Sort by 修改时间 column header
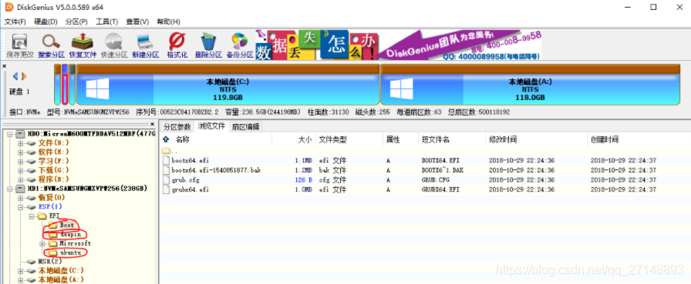Image resolution: width=691 pixels, height=284 pixels. pos(503,140)
